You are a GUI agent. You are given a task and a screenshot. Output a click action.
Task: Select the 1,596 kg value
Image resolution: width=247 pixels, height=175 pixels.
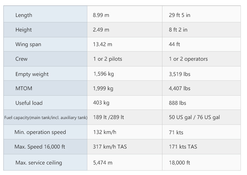click(x=103, y=74)
